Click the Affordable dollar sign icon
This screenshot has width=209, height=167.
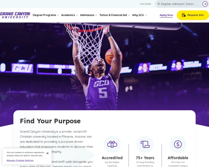[178, 144]
